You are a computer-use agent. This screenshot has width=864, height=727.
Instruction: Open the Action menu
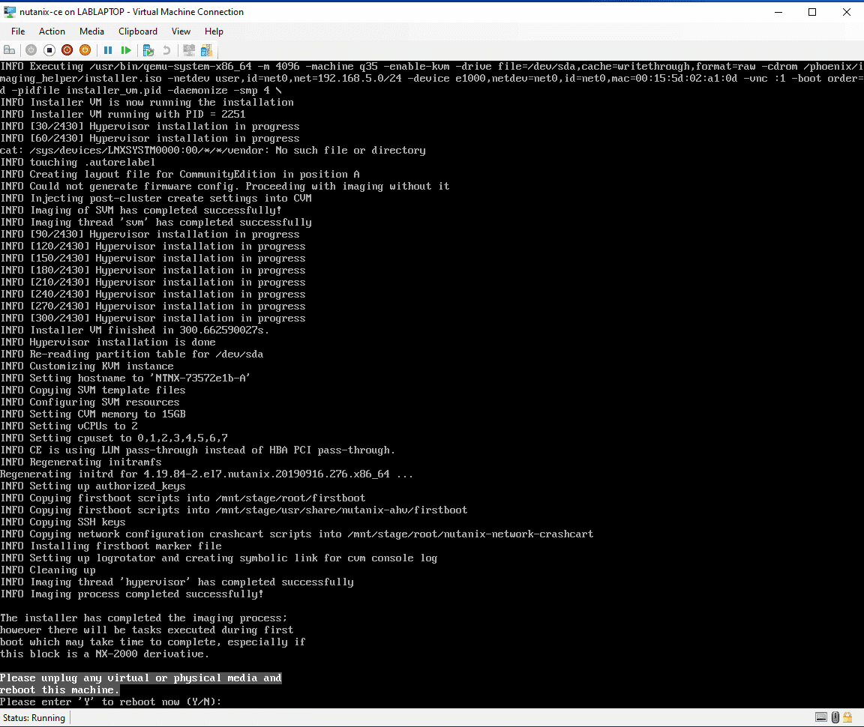[x=52, y=31]
